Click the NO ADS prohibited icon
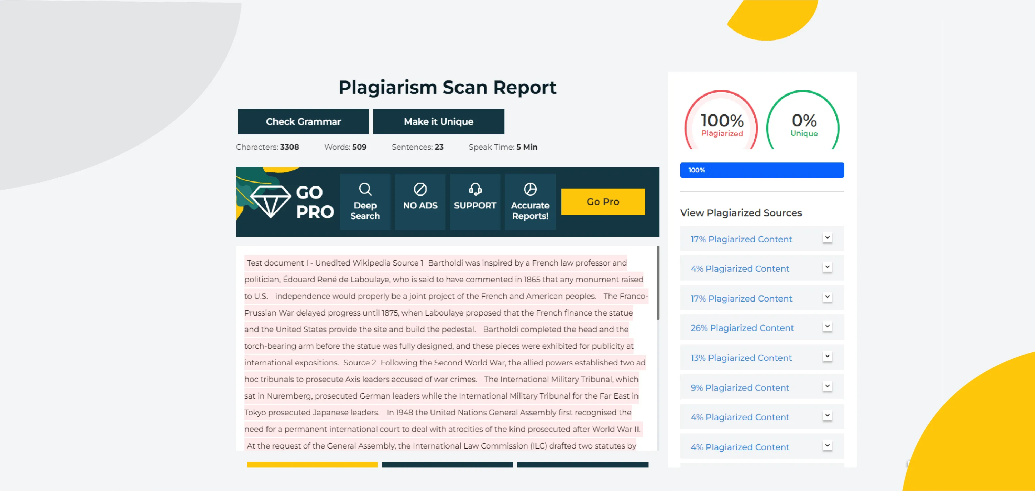 click(x=420, y=189)
